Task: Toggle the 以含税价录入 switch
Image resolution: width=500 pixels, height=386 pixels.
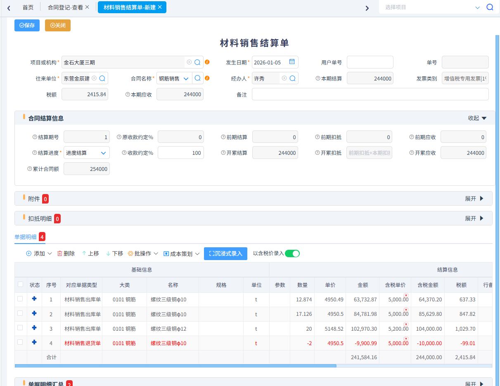Action: pyautogui.click(x=292, y=253)
